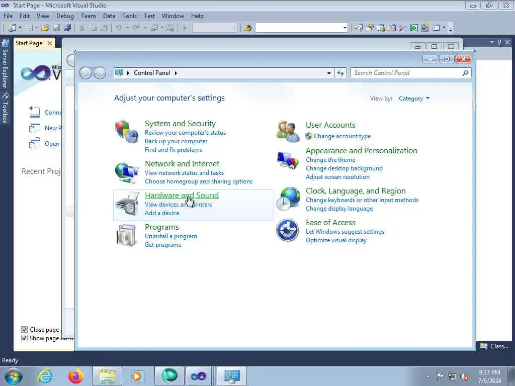Click the muted volume tray icon

(x=464, y=376)
